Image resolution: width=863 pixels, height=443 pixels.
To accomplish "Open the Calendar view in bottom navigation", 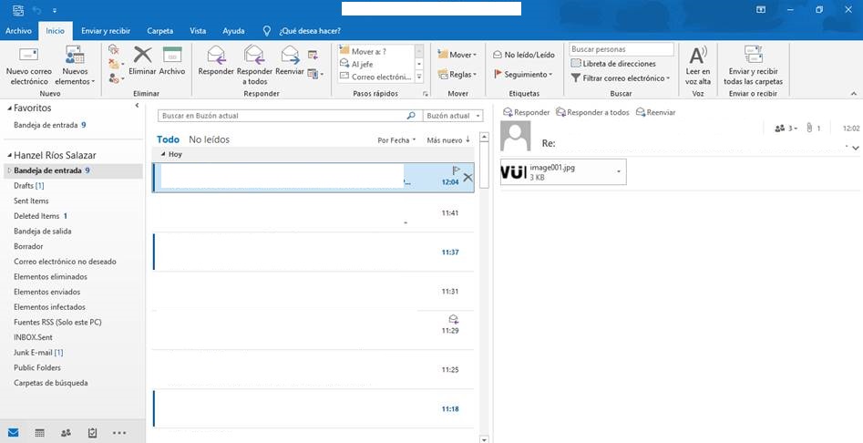I will click(39, 432).
